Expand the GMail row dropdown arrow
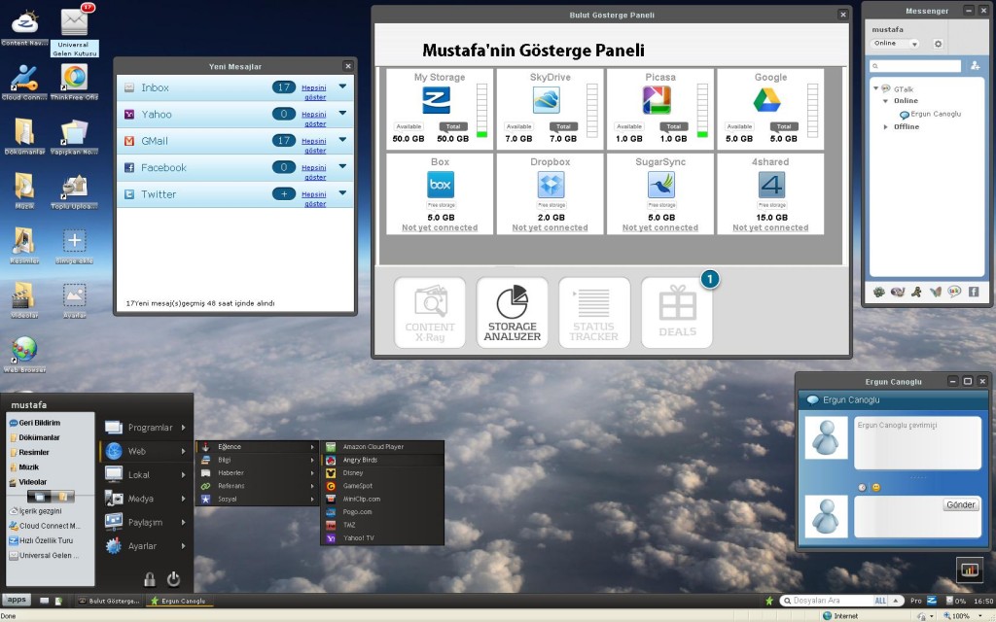 (x=342, y=140)
